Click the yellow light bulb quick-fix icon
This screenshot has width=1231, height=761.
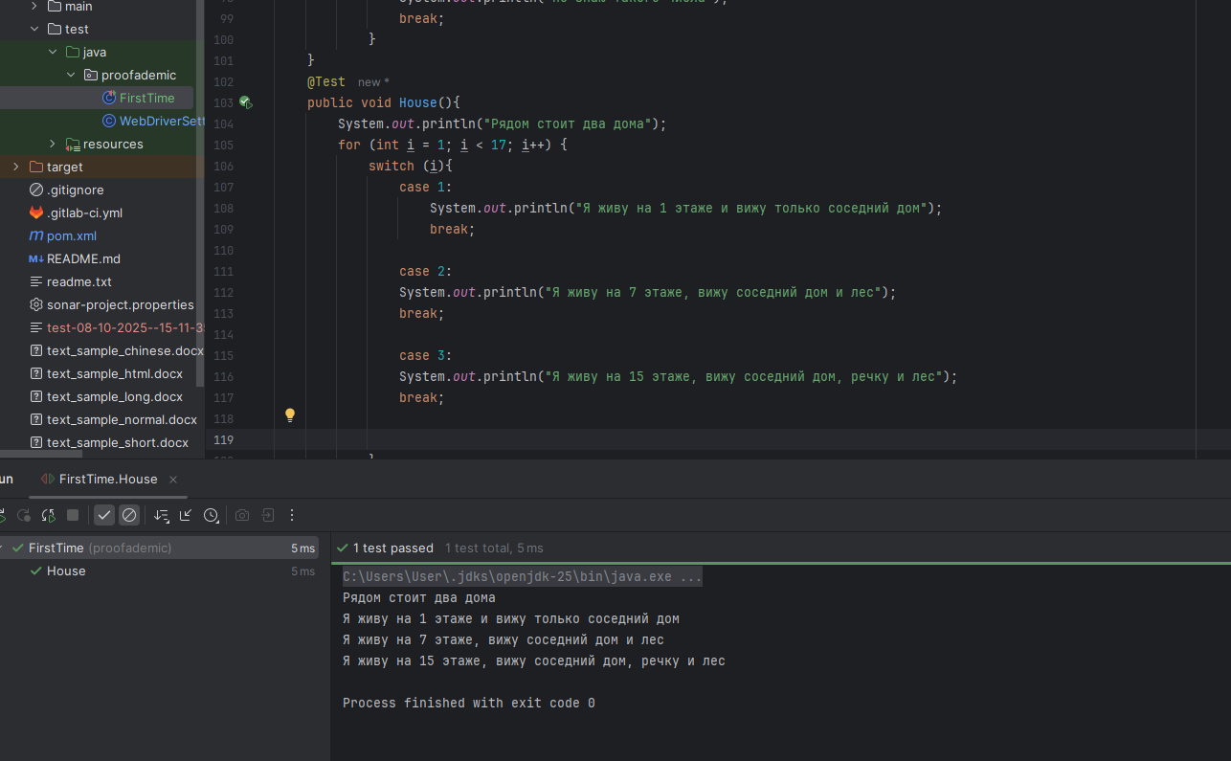tap(290, 415)
